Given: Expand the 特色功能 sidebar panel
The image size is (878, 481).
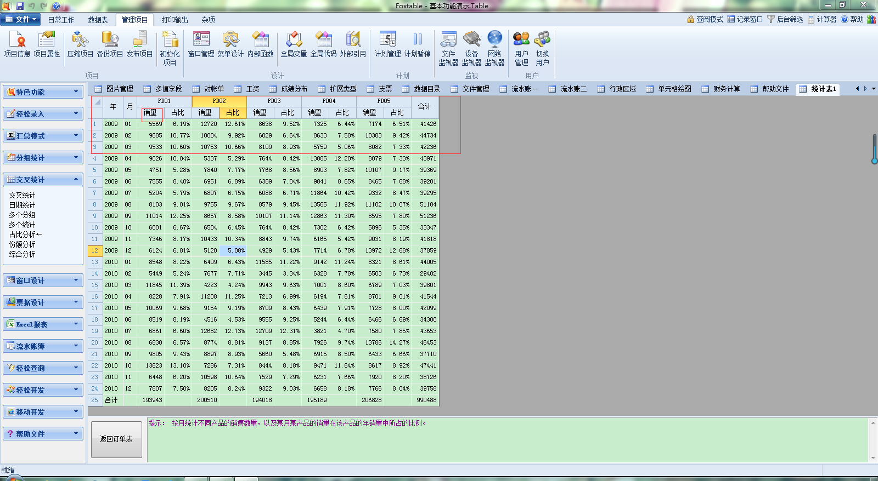Looking at the screenshot, I should pyautogui.click(x=43, y=92).
